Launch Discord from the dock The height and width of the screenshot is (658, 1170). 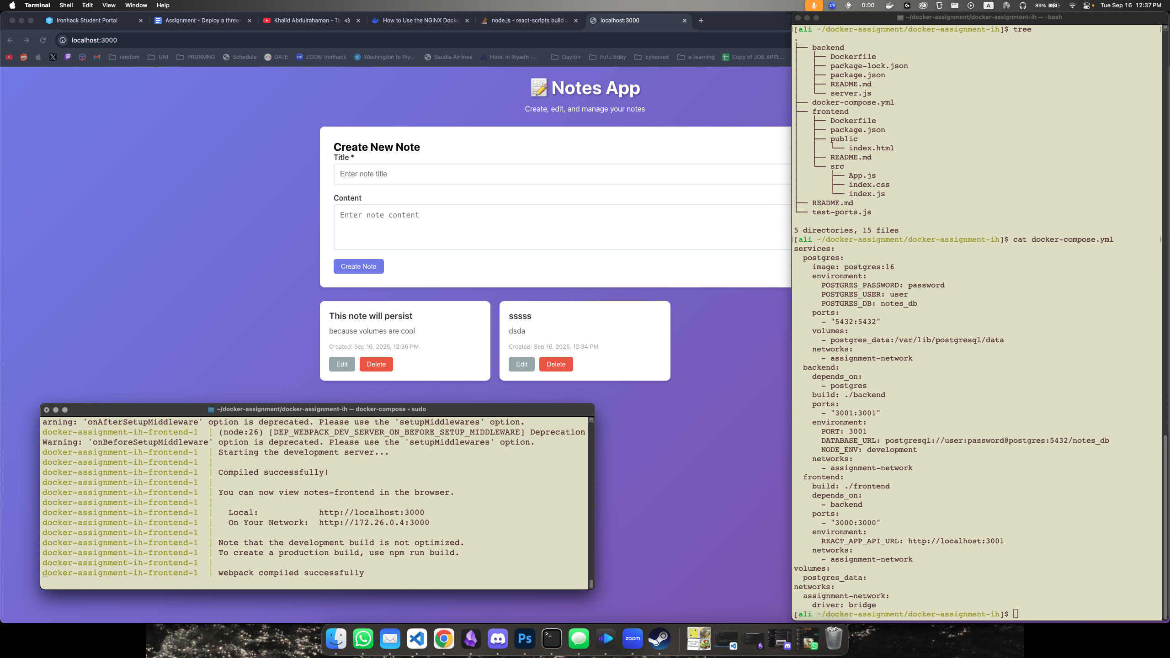point(498,639)
